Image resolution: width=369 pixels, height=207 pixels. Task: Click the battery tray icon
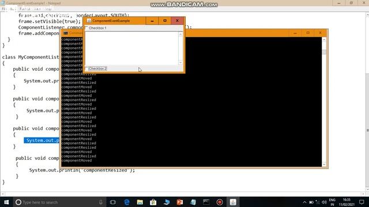[311, 202]
